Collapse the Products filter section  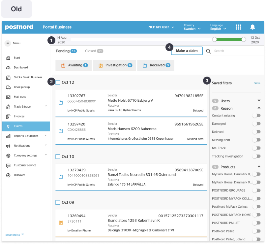pyautogui.click(x=259, y=166)
